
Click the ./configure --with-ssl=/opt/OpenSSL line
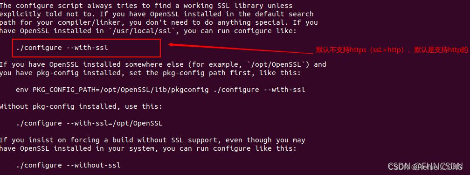pos(90,123)
